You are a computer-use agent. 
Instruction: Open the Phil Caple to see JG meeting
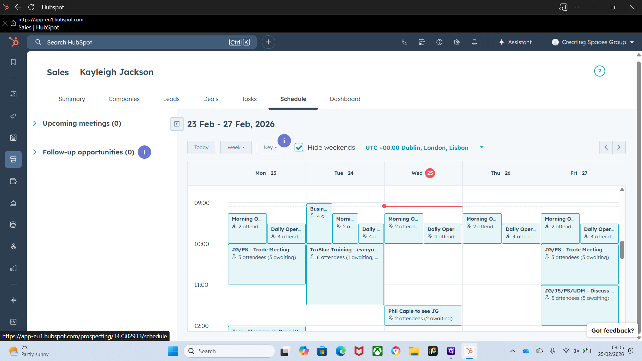click(x=423, y=315)
